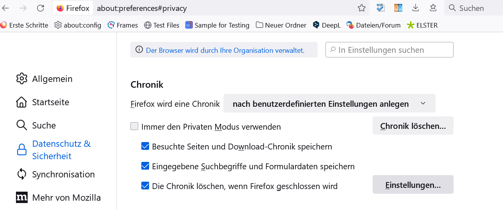Uncheck saving visited pages and download history
The image size is (503, 210).
(x=145, y=146)
